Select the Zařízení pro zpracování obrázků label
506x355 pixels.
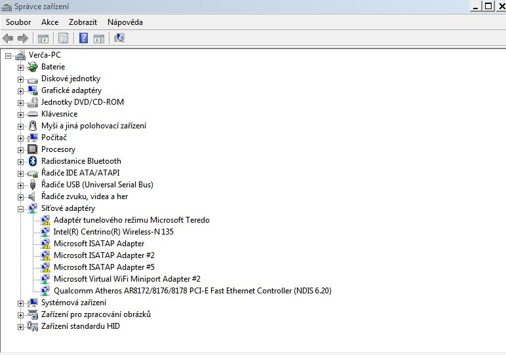[96, 314]
